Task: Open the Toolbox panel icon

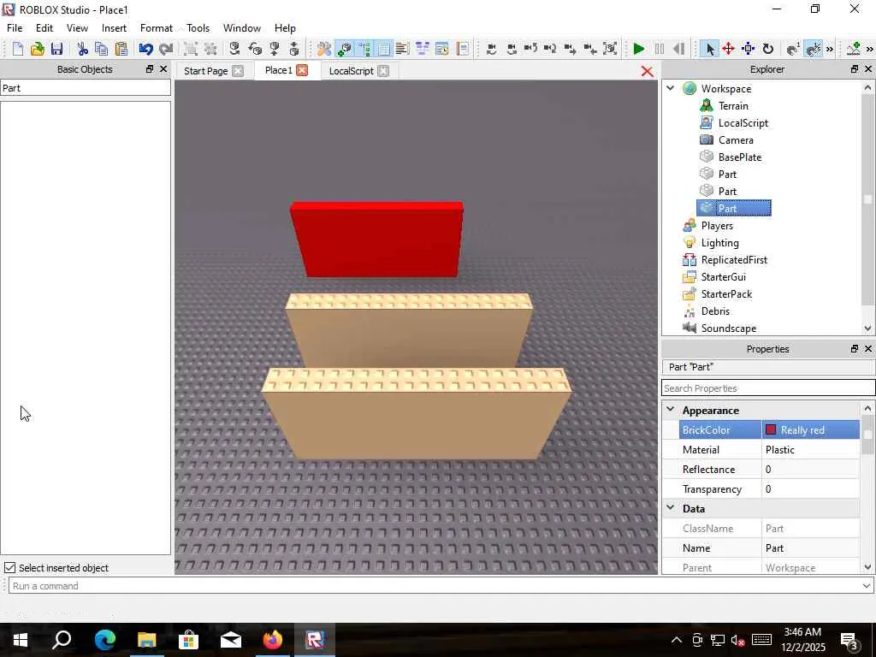Action: coord(324,49)
